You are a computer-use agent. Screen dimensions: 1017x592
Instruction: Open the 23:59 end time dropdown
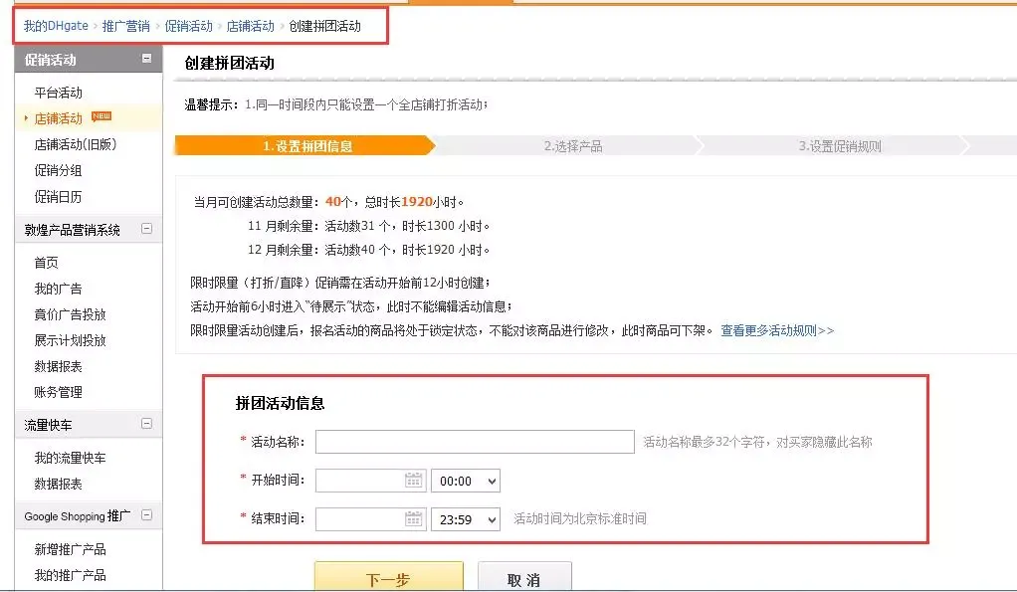coord(466,518)
